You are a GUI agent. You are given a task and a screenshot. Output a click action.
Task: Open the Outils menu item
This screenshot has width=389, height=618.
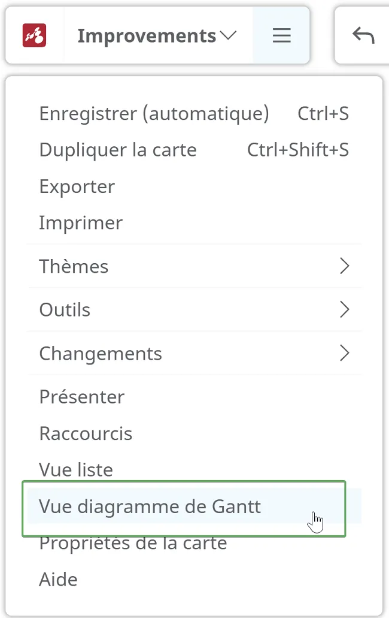click(x=194, y=309)
